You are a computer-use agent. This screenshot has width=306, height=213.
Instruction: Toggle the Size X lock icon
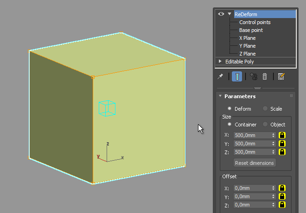pos(282,135)
